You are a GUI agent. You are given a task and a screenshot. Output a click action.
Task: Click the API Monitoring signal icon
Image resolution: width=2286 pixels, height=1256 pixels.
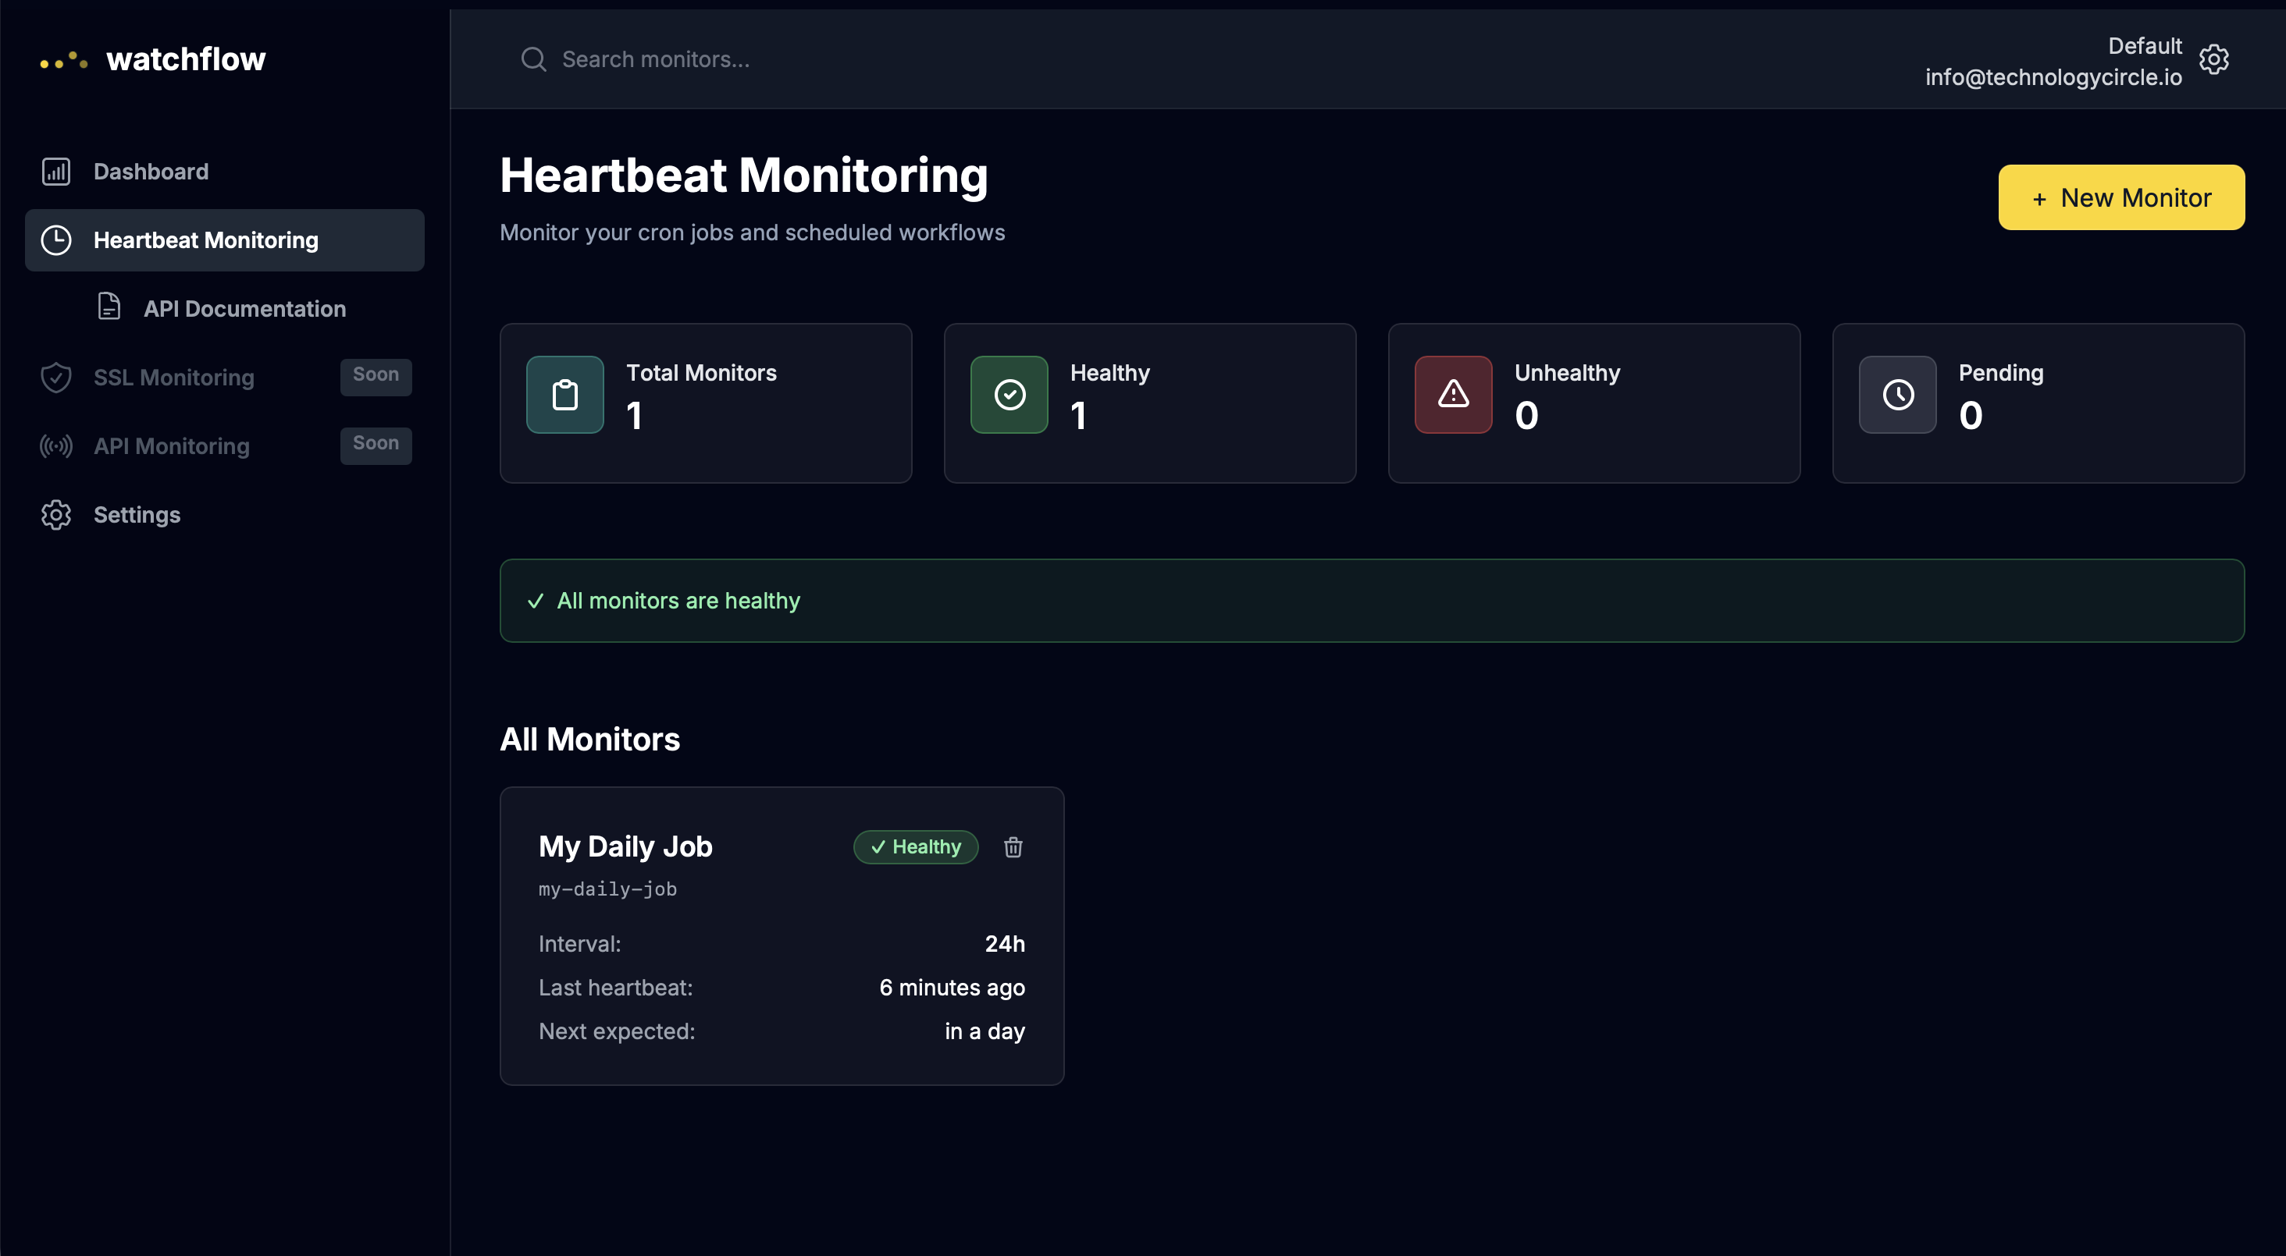click(x=56, y=445)
